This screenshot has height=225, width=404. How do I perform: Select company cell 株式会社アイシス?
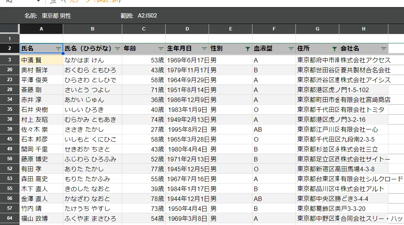click(364, 80)
